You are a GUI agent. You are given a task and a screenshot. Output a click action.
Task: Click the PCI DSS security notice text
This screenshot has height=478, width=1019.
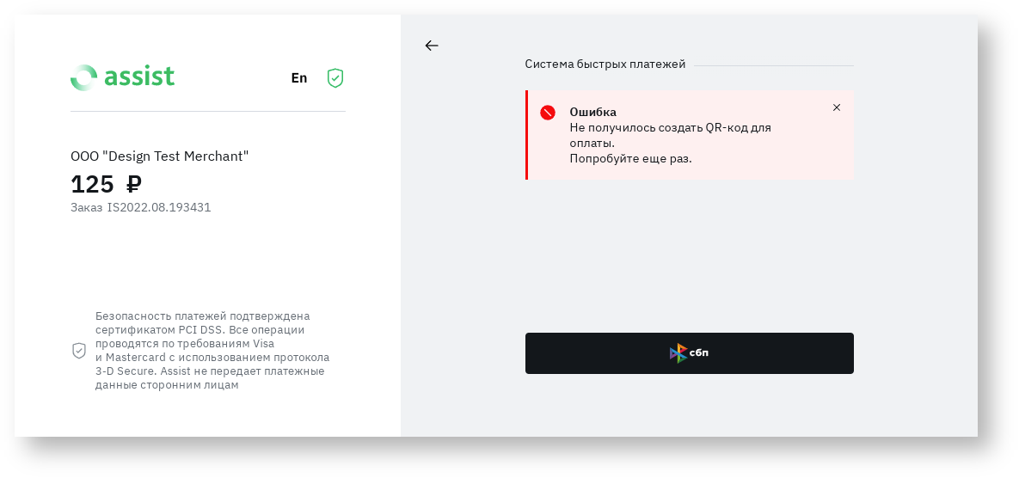(212, 350)
